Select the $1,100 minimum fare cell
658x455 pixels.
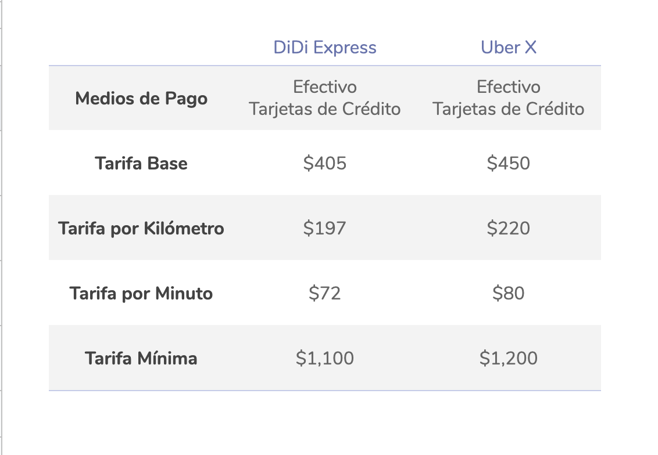(325, 358)
